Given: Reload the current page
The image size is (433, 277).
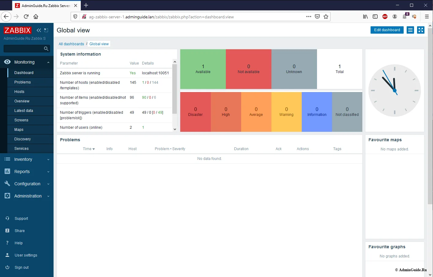Looking at the screenshot, I should pyautogui.click(x=26, y=17).
